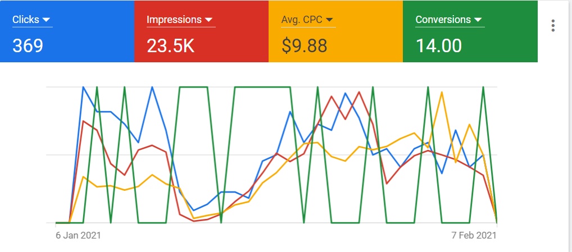Open the Avg. CPC dropdown arrow
The width and height of the screenshot is (572, 252).
(x=330, y=20)
